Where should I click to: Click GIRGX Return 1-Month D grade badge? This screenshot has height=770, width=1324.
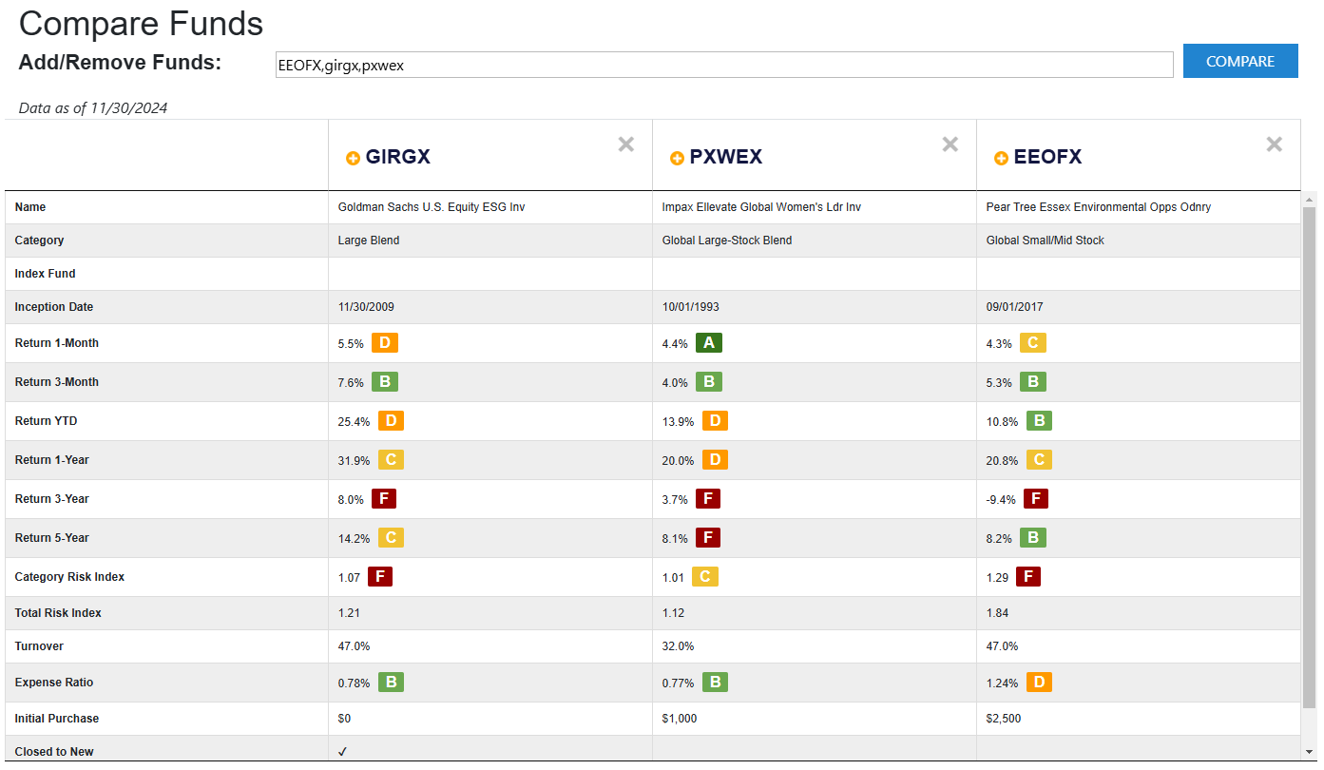tap(385, 343)
